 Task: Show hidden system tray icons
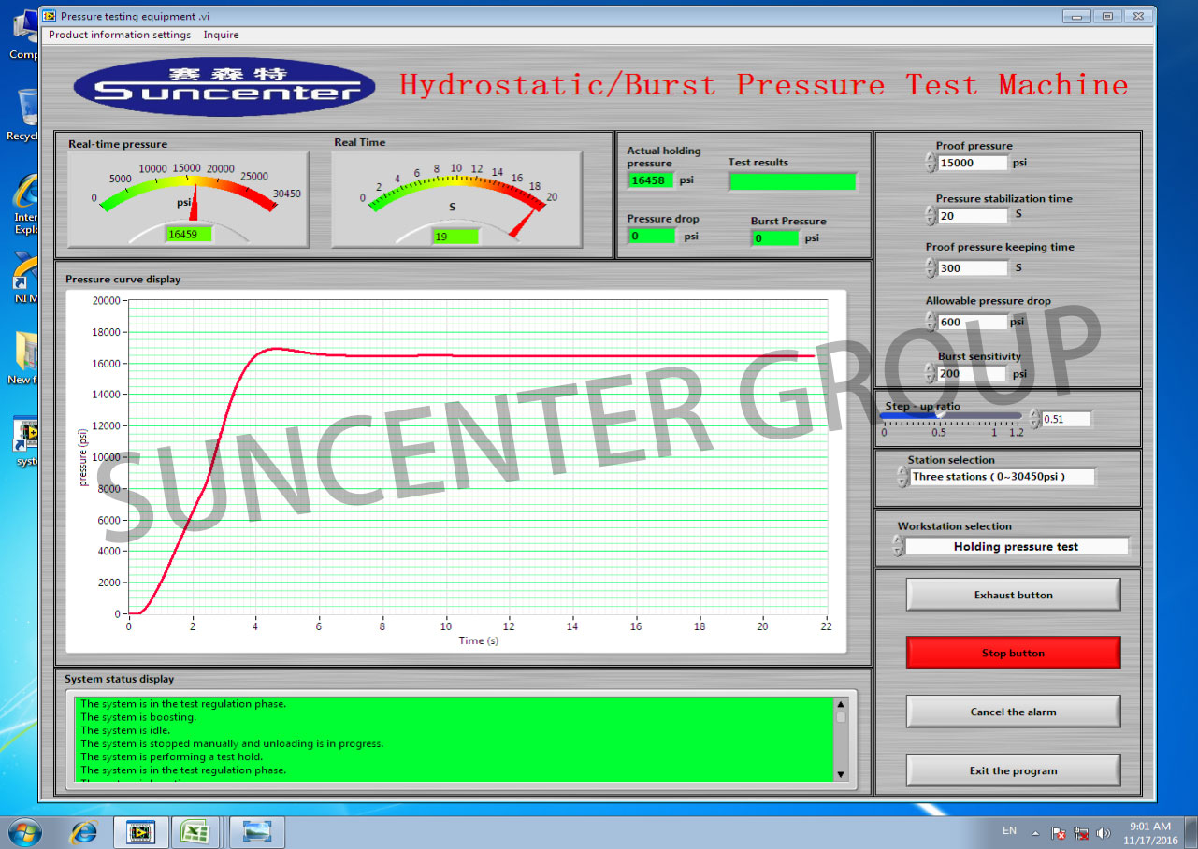[x=1035, y=832]
